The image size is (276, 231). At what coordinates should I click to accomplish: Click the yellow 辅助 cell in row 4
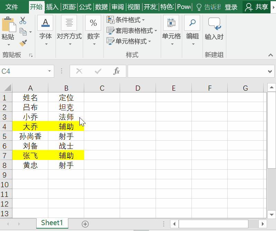coord(66,127)
